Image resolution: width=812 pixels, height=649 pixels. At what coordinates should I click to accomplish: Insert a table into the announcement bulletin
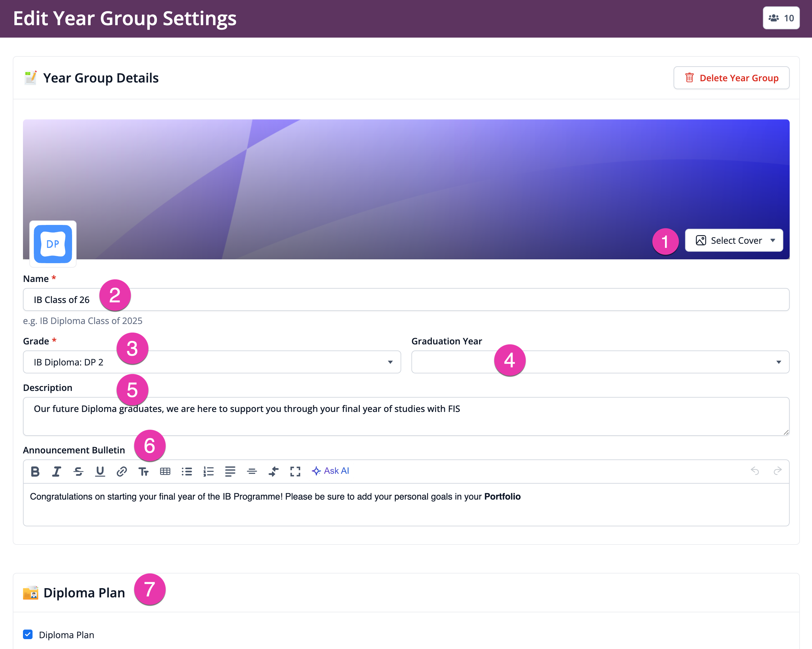(x=165, y=471)
